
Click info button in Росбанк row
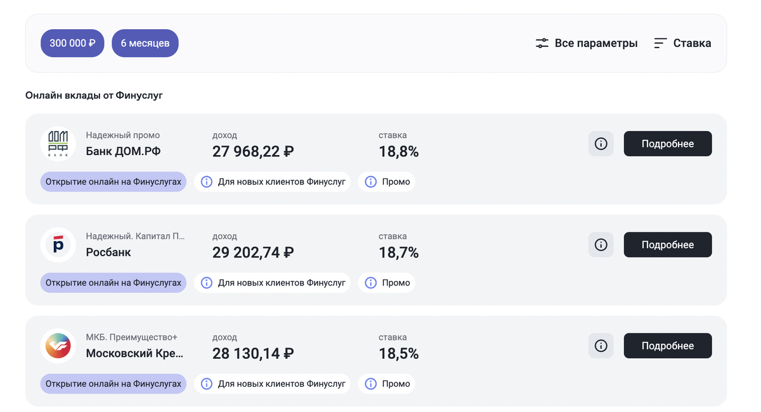(601, 245)
